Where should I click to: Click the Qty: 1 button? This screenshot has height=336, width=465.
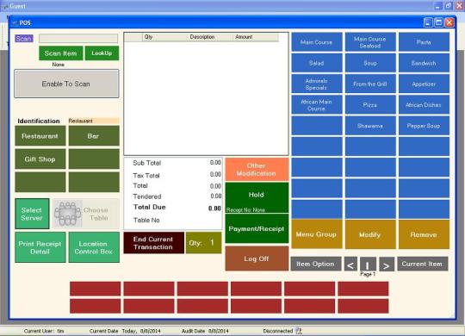203,243
